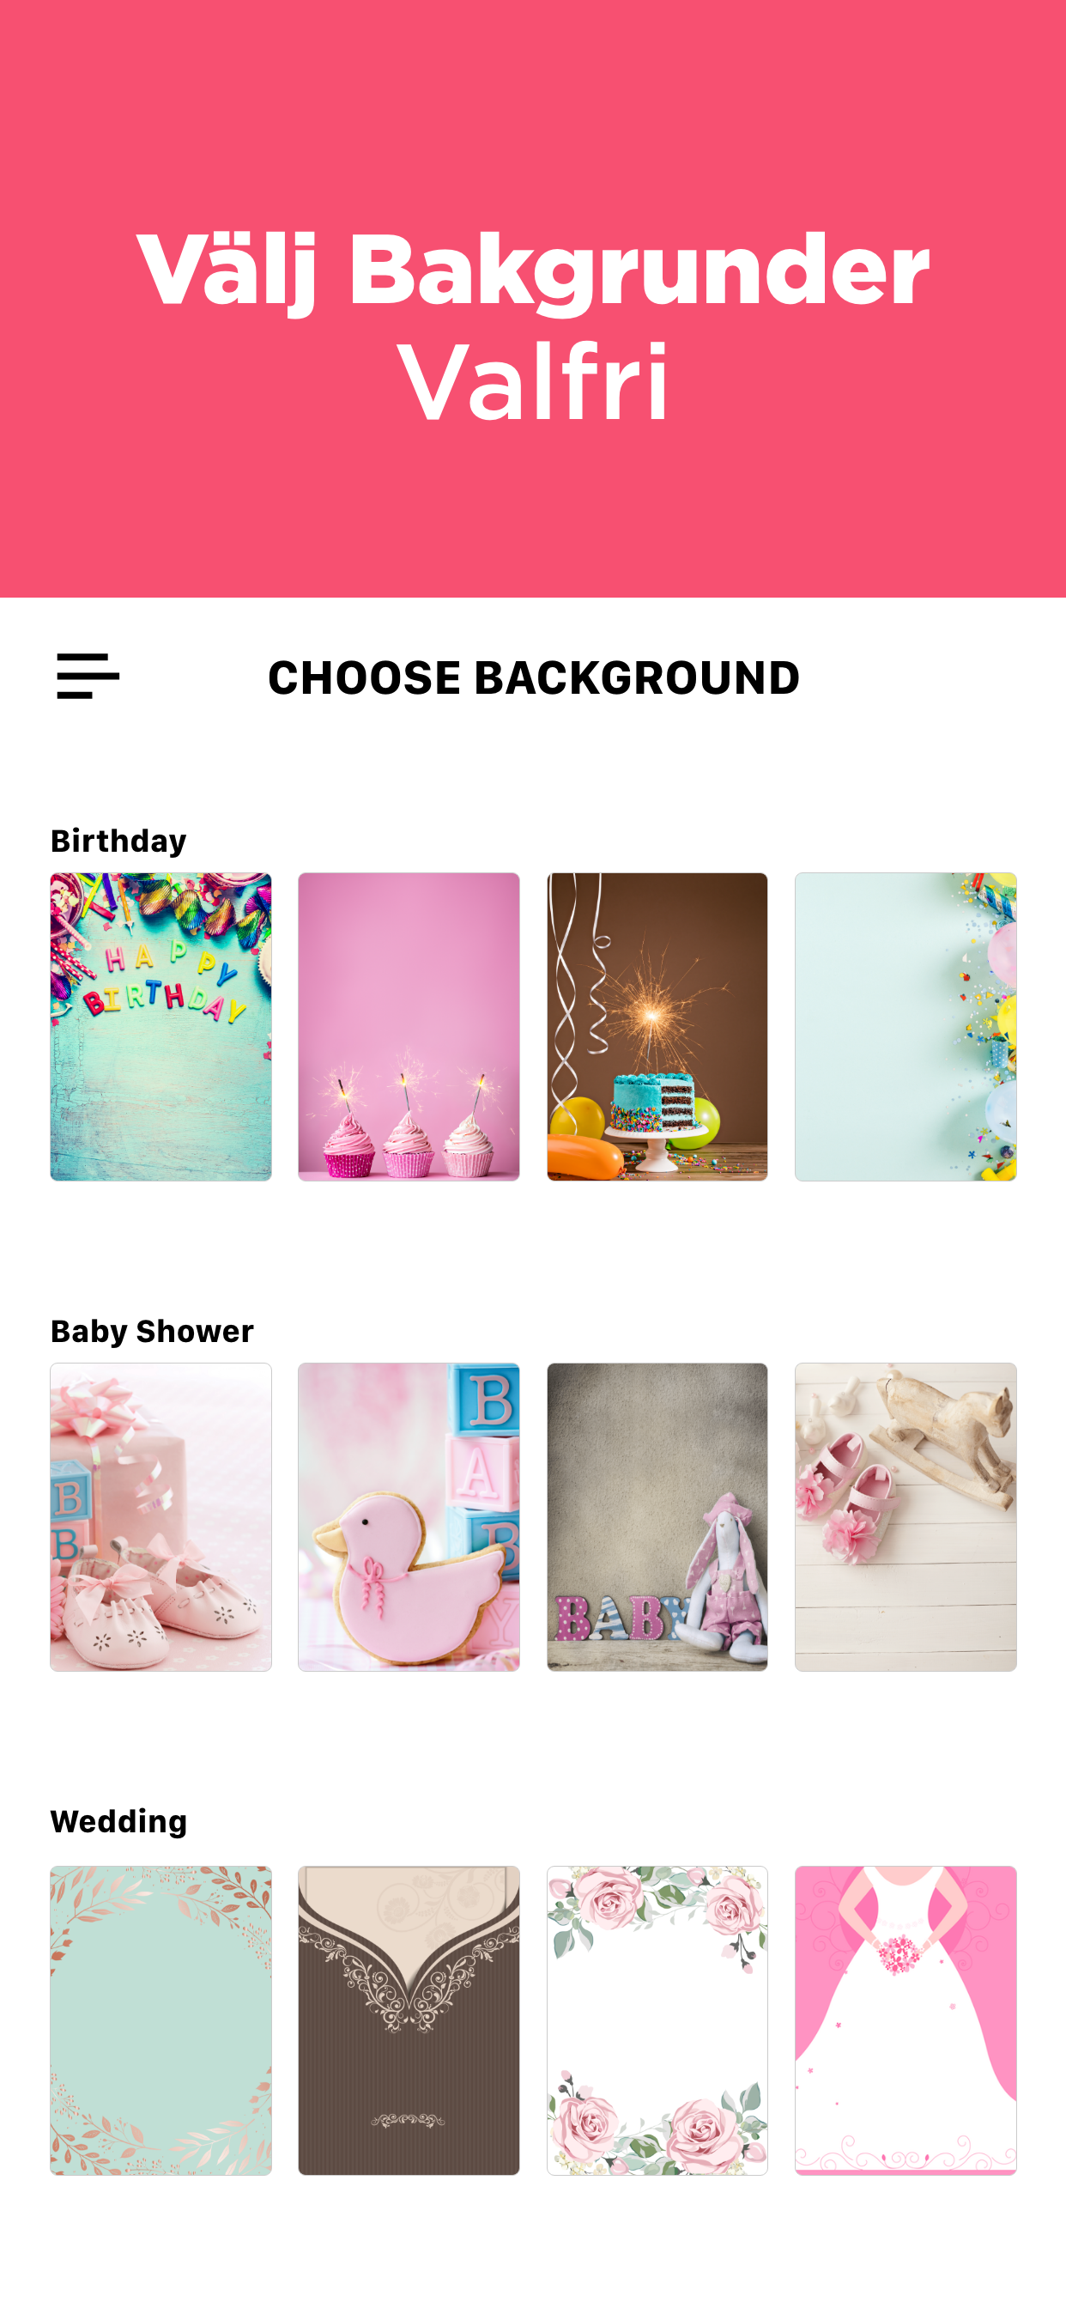
Task: Tap the Valfri subtitle text
Action: (533, 383)
